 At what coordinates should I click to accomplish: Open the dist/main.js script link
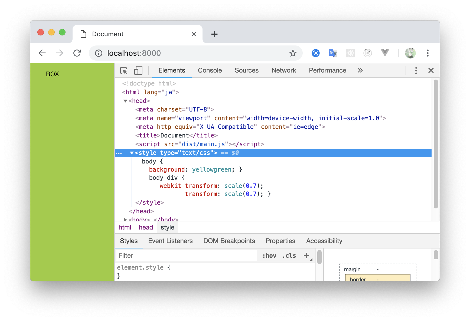coord(203,144)
